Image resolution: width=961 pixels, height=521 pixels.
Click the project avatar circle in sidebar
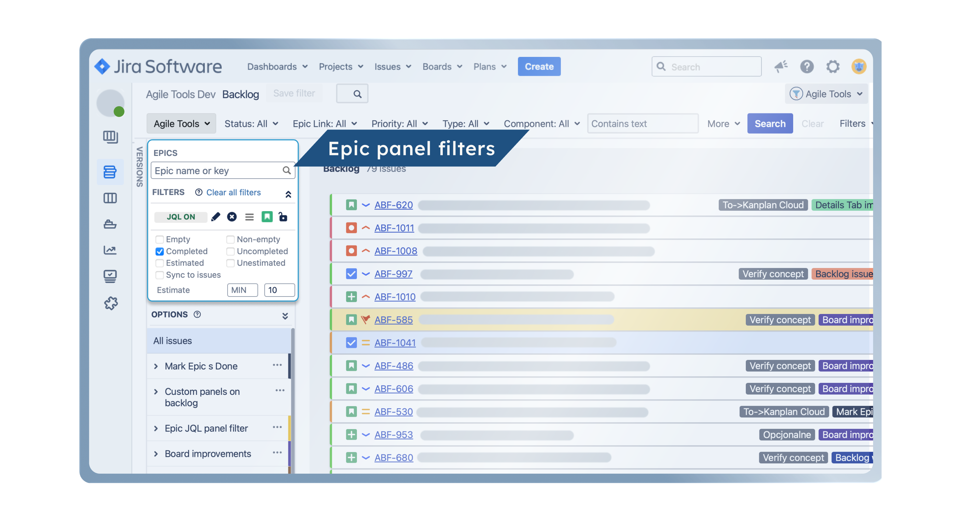coord(110,103)
